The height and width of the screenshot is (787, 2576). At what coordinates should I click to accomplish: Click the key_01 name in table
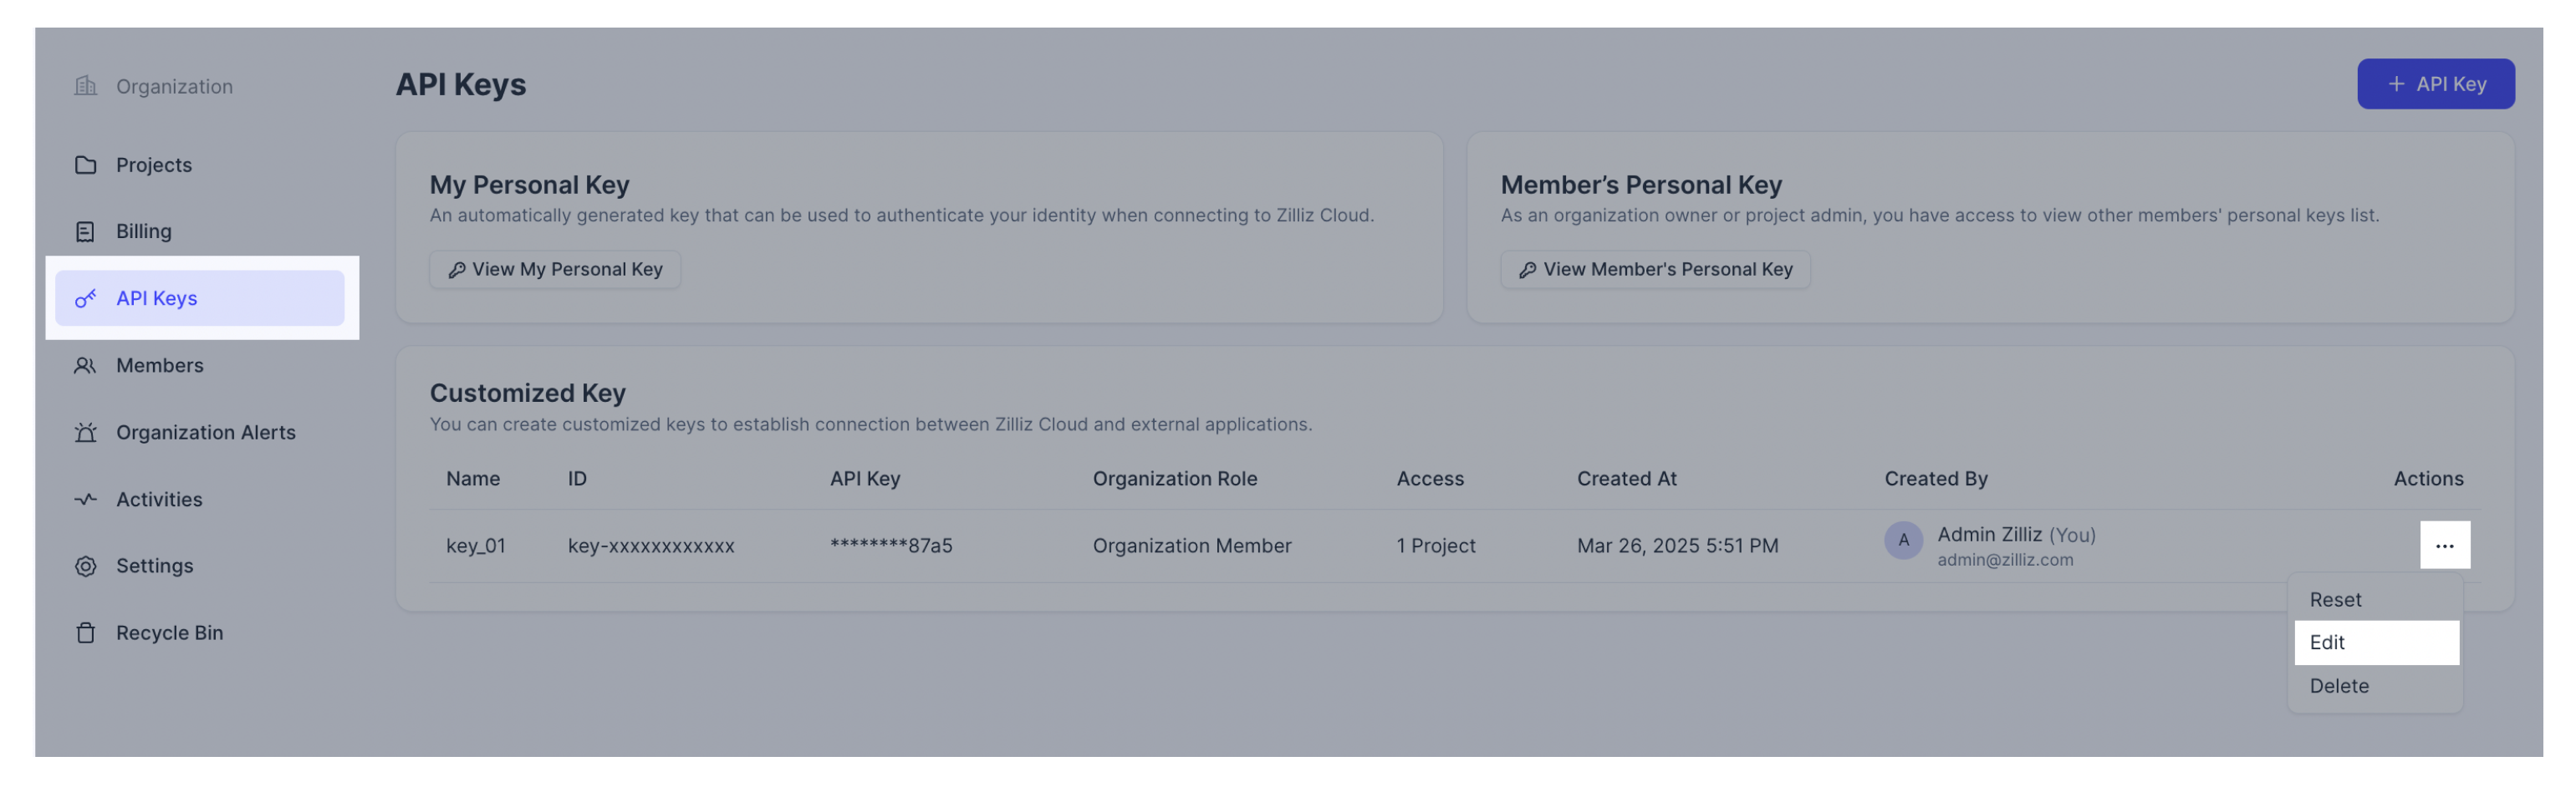click(475, 546)
